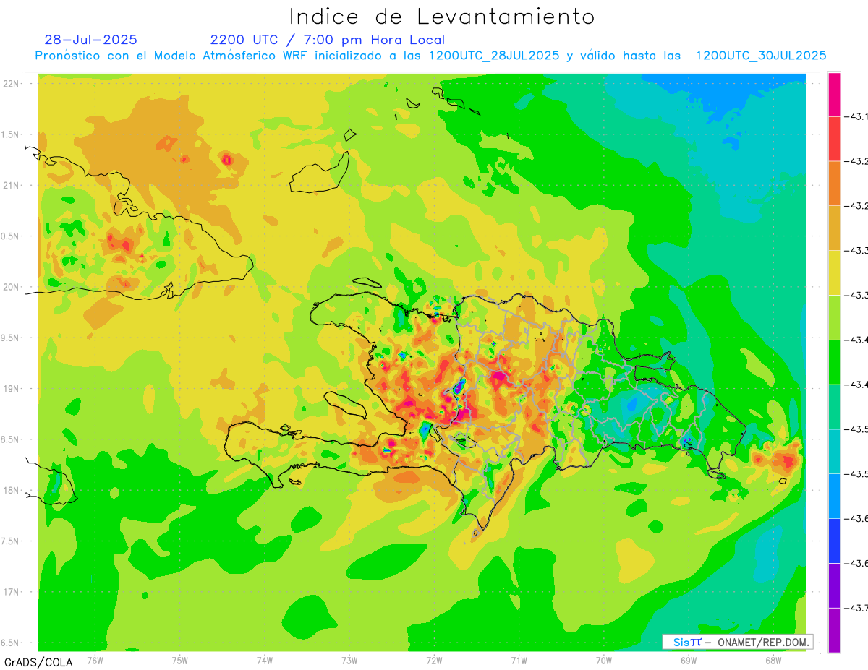Click the "22N" latitude label

(x=11, y=84)
